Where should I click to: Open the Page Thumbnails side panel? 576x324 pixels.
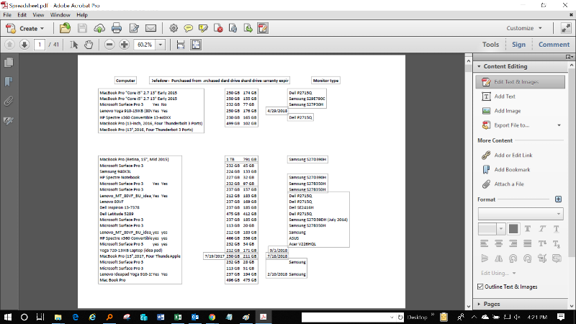9,63
